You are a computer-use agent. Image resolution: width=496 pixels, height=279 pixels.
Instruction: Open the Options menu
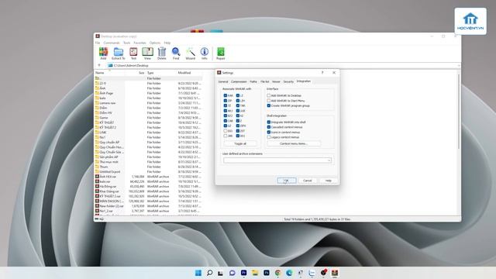155,43
